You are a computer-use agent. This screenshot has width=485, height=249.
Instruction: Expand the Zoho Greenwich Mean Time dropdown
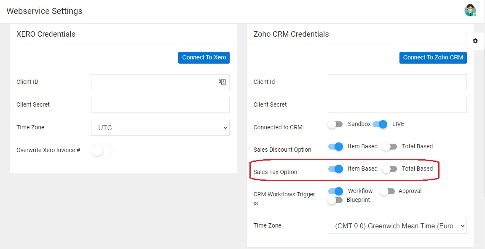pos(397,226)
